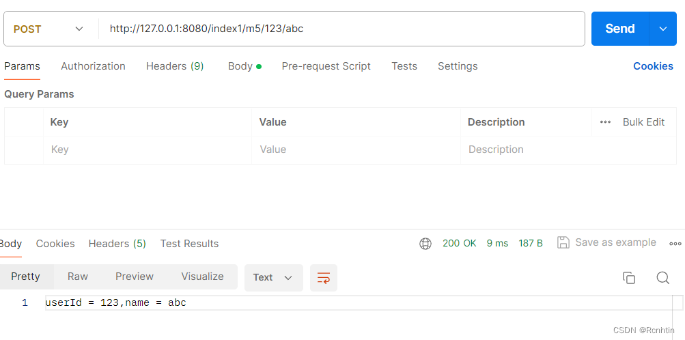Select the Visualize view
This screenshot has width=685, height=340.
[x=202, y=277]
